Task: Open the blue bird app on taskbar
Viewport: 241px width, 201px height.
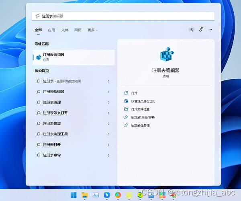Action: click(107, 195)
